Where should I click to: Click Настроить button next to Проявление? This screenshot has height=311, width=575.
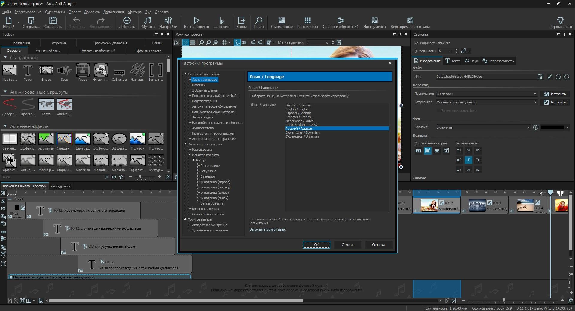point(555,94)
